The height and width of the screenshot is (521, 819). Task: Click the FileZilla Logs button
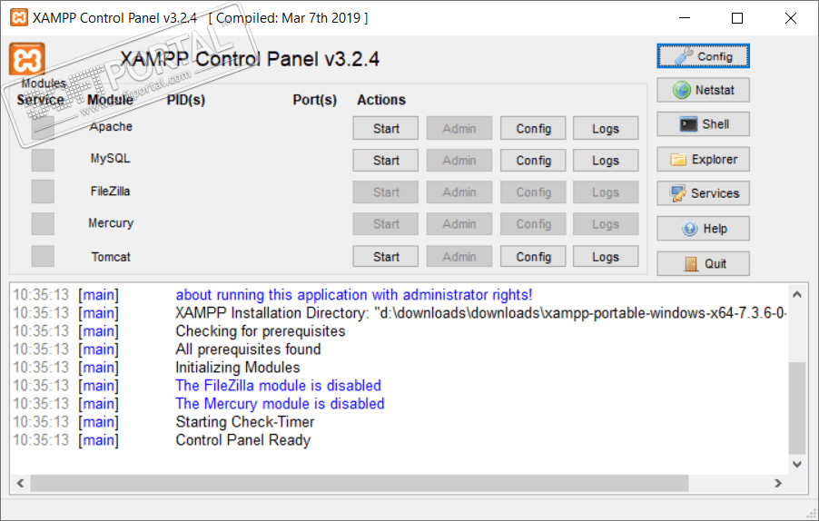pyautogui.click(x=606, y=192)
